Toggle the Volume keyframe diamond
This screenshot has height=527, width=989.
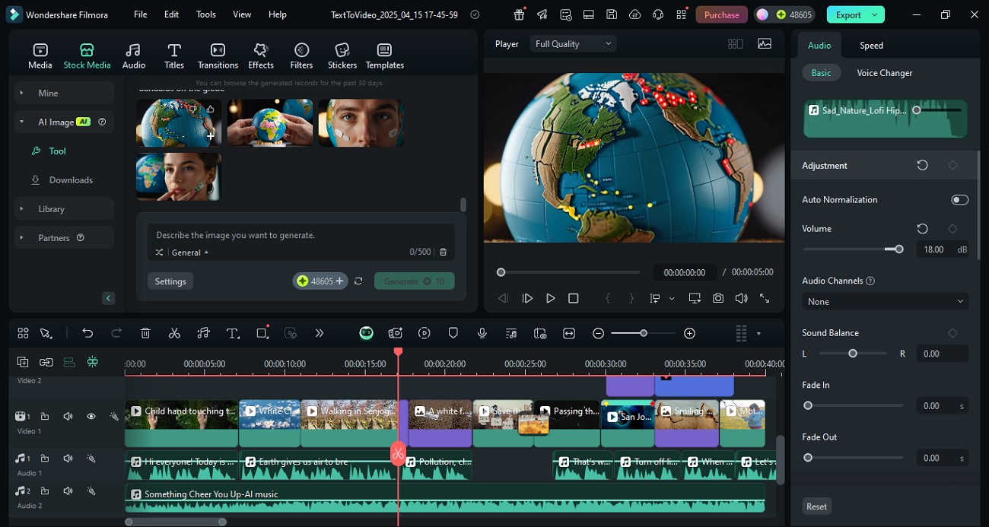952,229
